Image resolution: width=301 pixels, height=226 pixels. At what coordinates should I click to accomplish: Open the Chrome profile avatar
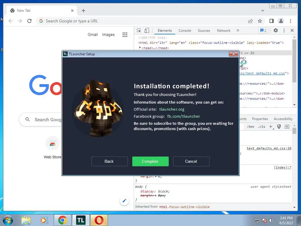[x=281, y=21]
